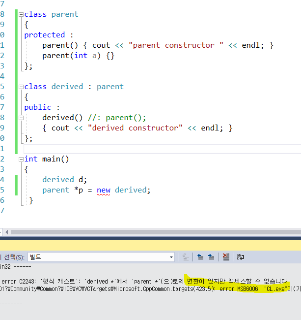Collapse the class parent code block
Screen dimensions: 301x320
[21, 14]
